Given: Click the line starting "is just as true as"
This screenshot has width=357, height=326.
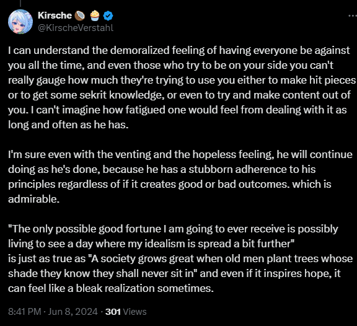Looking at the screenshot, I should coord(180,258).
